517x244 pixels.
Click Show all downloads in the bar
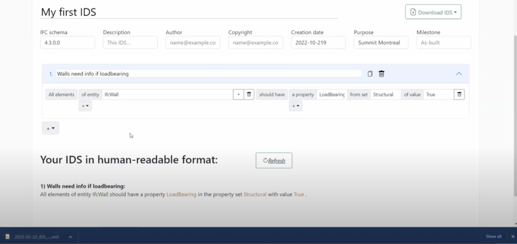(x=493, y=236)
